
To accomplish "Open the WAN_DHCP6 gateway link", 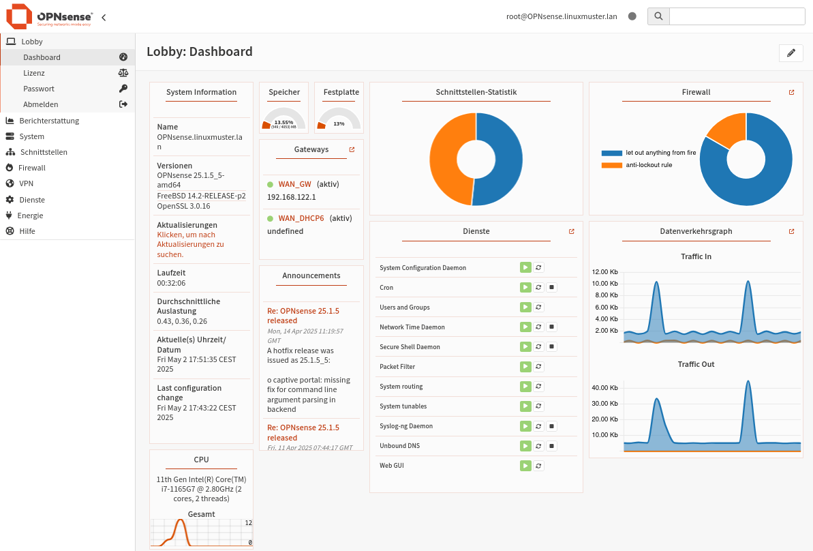I will click(301, 218).
